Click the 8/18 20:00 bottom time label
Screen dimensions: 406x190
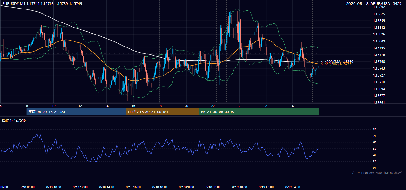[x=186, y=187]
